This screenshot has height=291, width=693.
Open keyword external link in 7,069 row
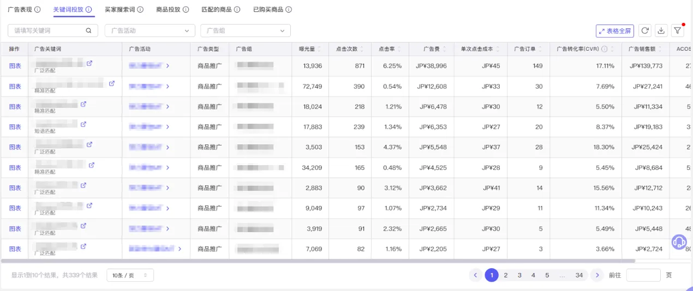83,246
